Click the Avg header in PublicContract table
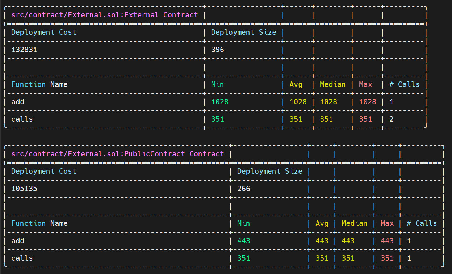 322,223
